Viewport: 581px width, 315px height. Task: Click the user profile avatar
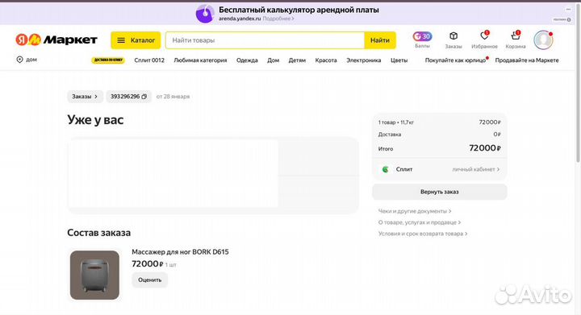(x=543, y=40)
